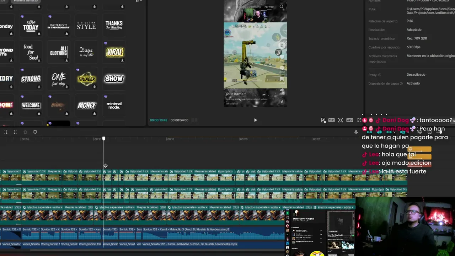Click the marker shield icon in timeline toolbar
455x256 pixels.
pos(35,132)
